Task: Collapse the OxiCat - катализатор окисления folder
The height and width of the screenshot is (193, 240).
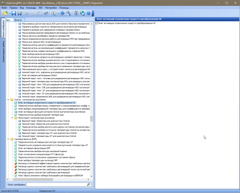Action: (8, 99)
